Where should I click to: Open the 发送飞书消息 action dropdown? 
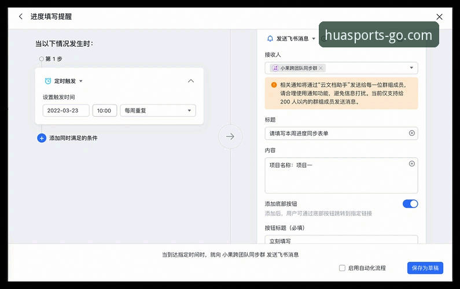314,39
